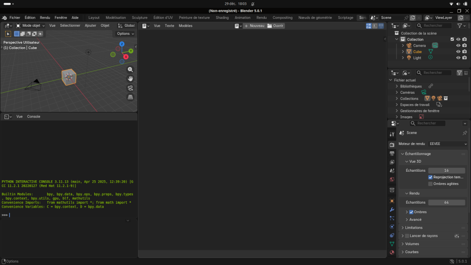Image resolution: width=471 pixels, height=265 pixels.
Task: Click the zoom magnifier icon in 3D viewport
Action: click(130, 69)
